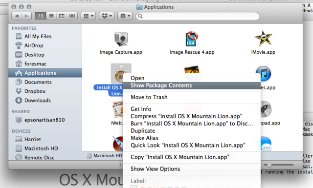Switch to list view
The height and width of the screenshot is (188, 313).
pos(51,16)
